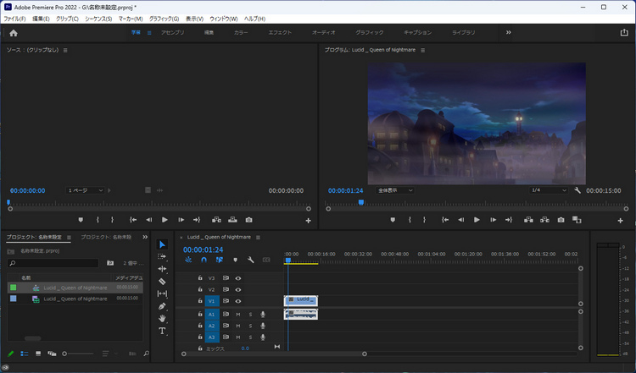Switch to カラー workspace tab
The image size is (636, 373).
[241, 32]
